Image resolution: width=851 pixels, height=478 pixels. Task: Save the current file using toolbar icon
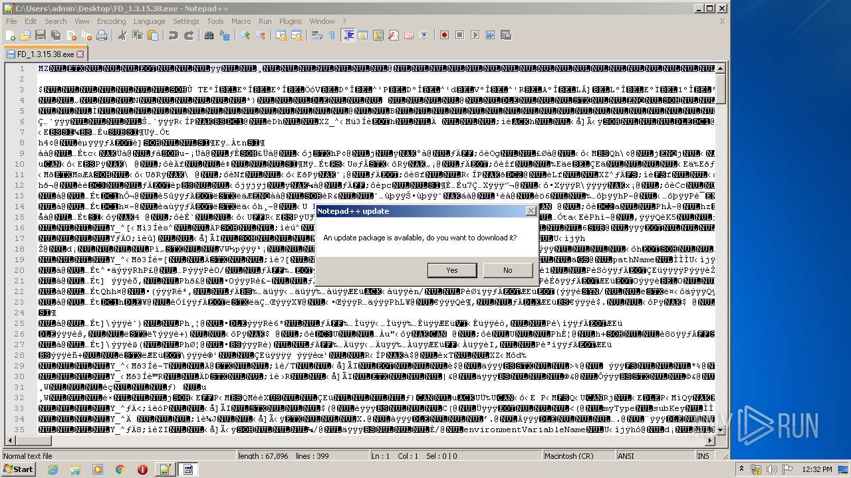pyautogui.click(x=40, y=35)
